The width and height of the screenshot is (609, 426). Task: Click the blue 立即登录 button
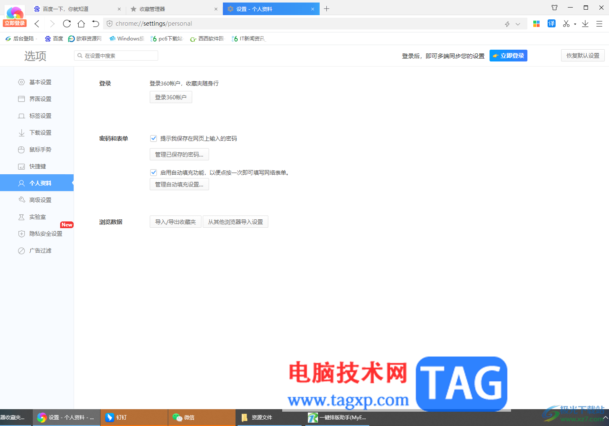pos(508,56)
